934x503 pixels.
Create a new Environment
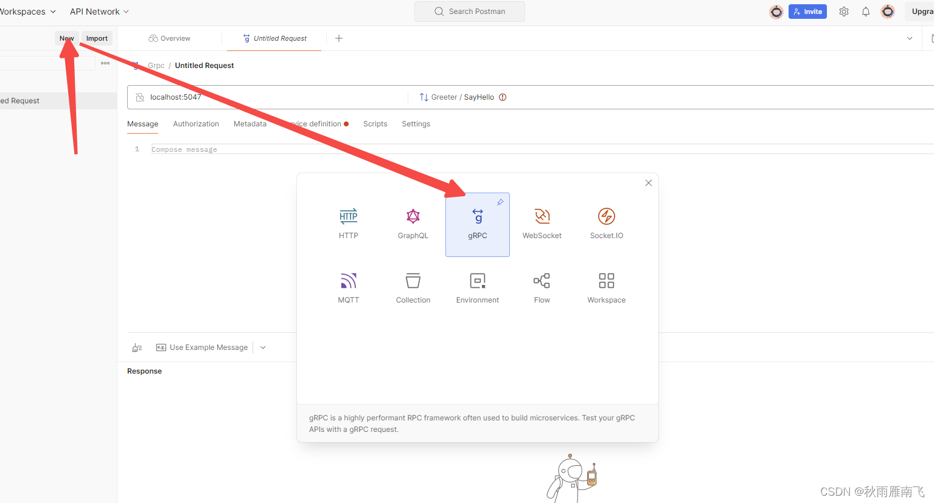coord(478,289)
